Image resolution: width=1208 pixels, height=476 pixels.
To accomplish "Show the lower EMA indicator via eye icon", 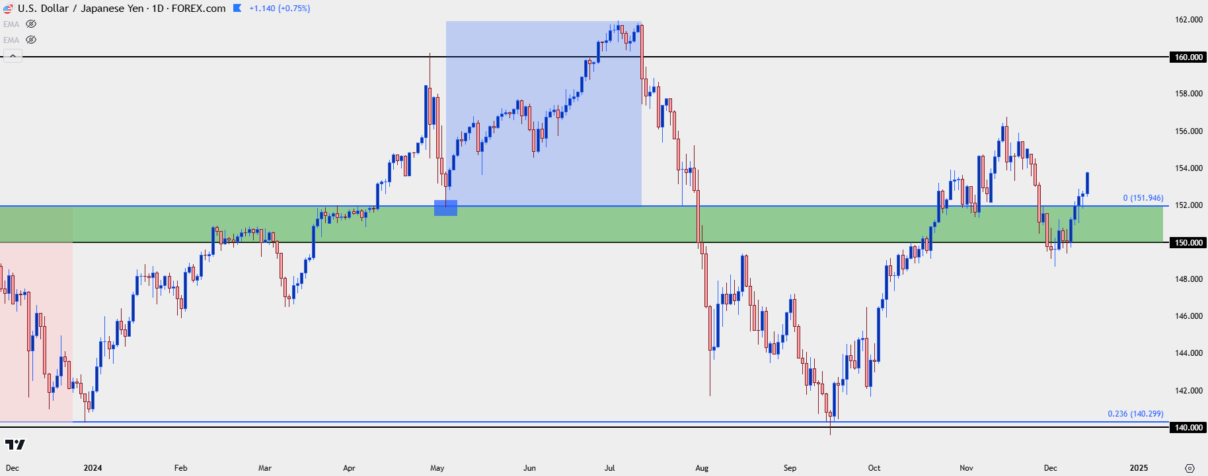I will [x=31, y=40].
